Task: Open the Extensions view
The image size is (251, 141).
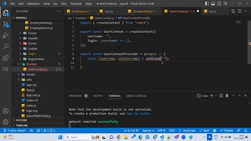Action: (5, 58)
